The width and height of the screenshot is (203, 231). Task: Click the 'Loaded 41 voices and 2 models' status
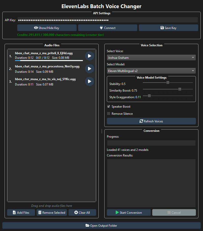(128, 150)
